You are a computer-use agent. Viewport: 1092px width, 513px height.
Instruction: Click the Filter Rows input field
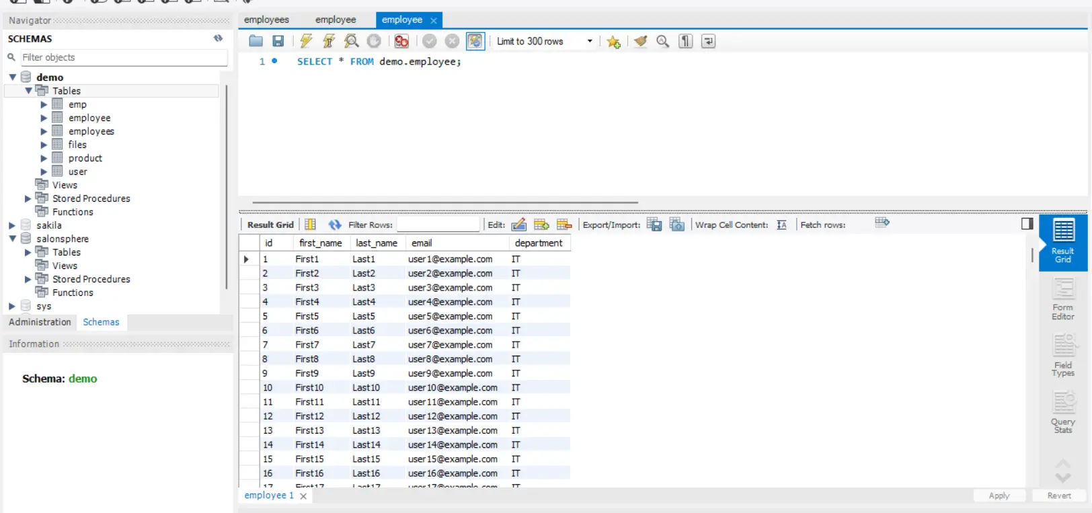(438, 225)
